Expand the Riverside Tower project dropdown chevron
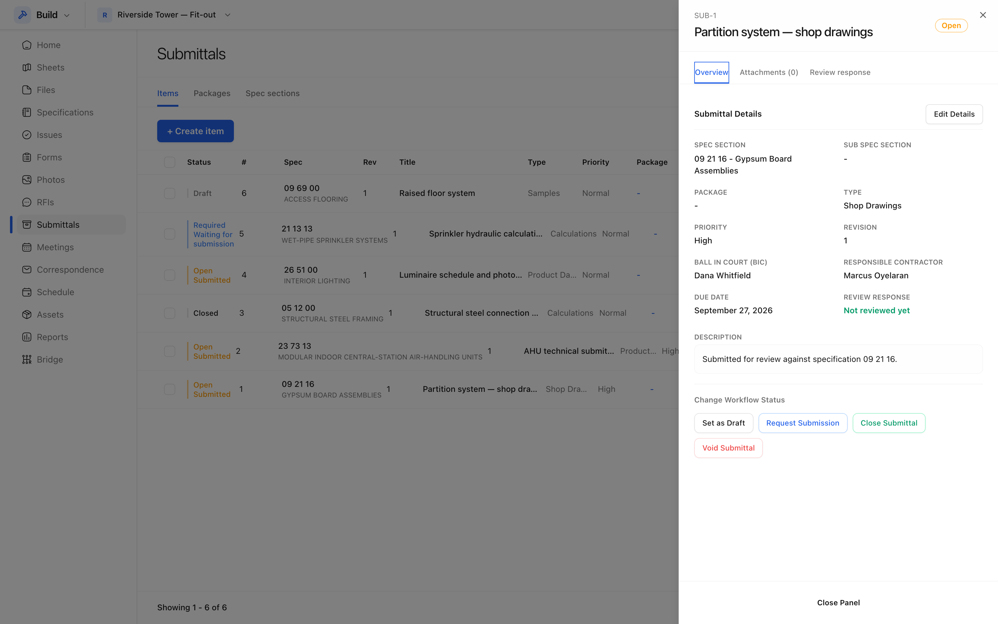 click(x=227, y=15)
